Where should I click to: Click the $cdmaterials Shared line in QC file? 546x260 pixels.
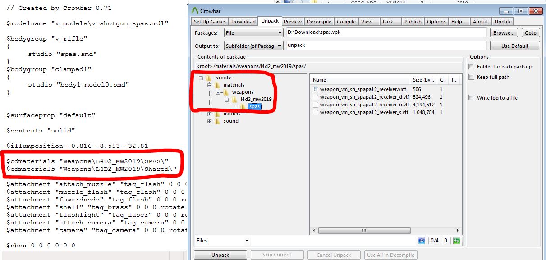(91, 169)
